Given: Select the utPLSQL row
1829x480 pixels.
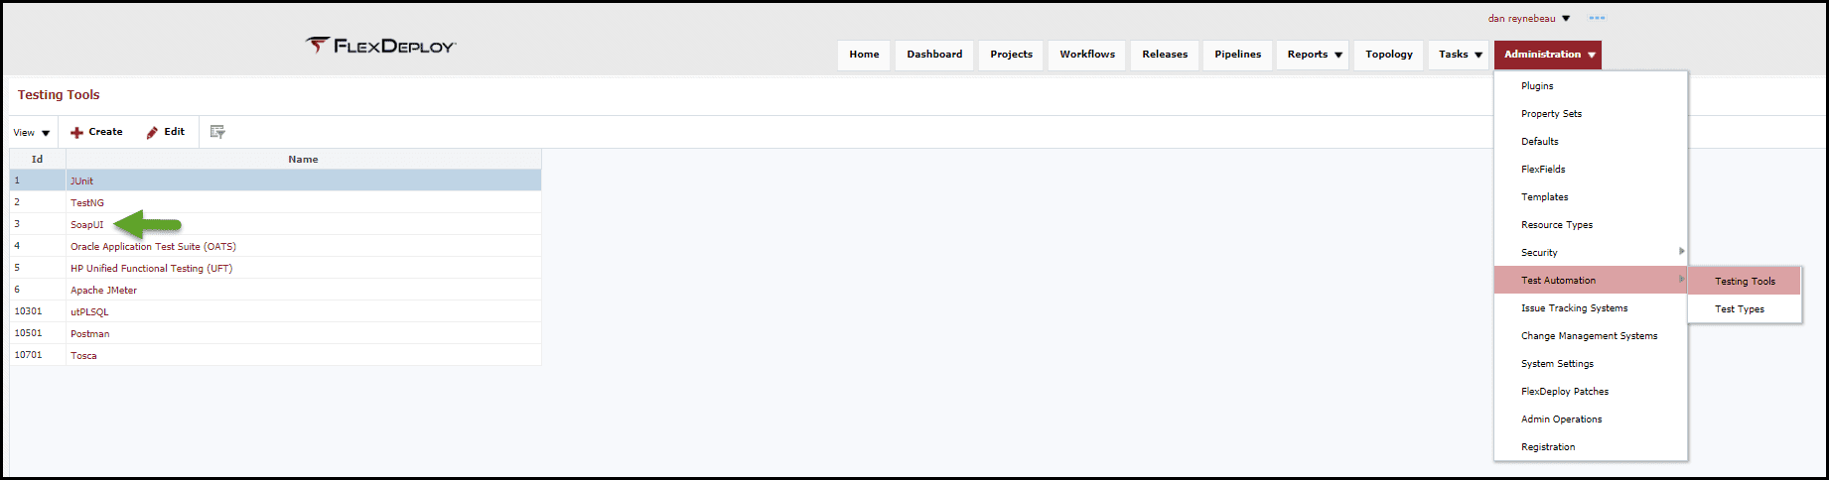Looking at the screenshot, I should [276, 311].
